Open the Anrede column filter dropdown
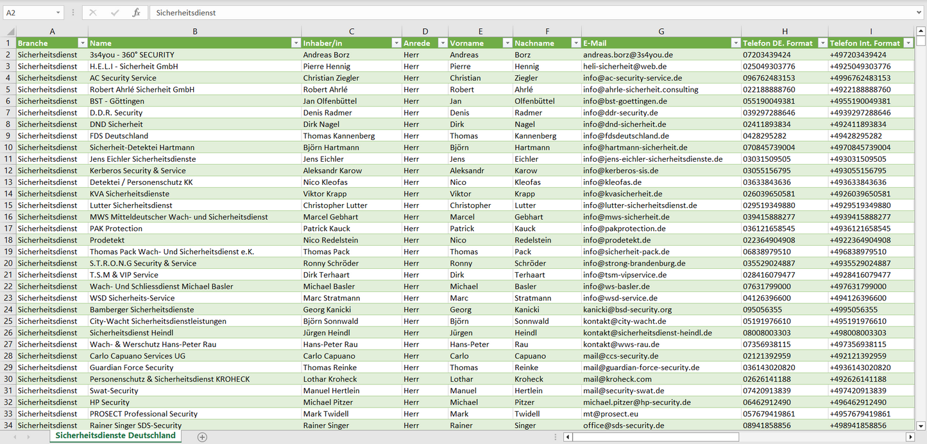Image resolution: width=927 pixels, height=444 pixels. click(x=442, y=43)
